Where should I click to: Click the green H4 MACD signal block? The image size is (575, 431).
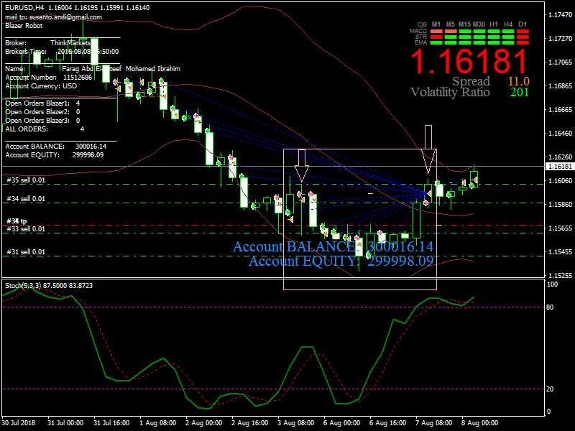click(x=508, y=32)
